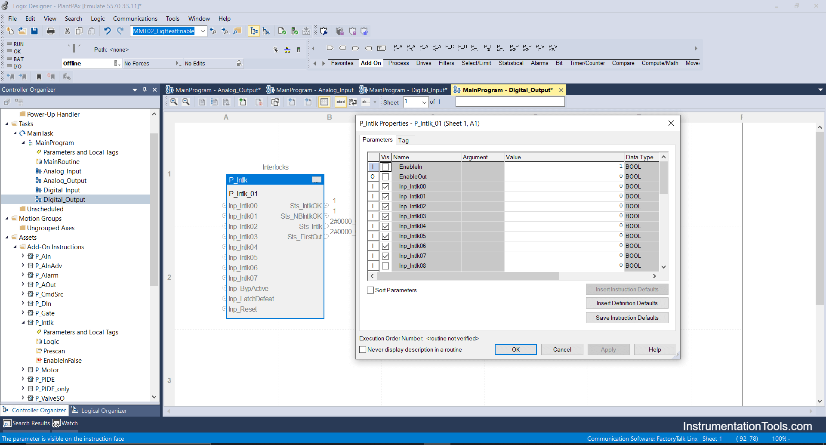Click the Input Reference (IREF) element icon
The height and width of the screenshot is (445, 826).
pos(330,48)
